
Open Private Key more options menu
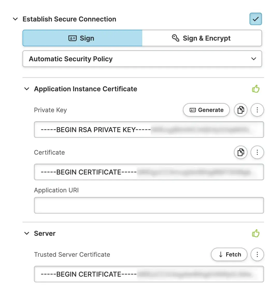tap(257, 110)
